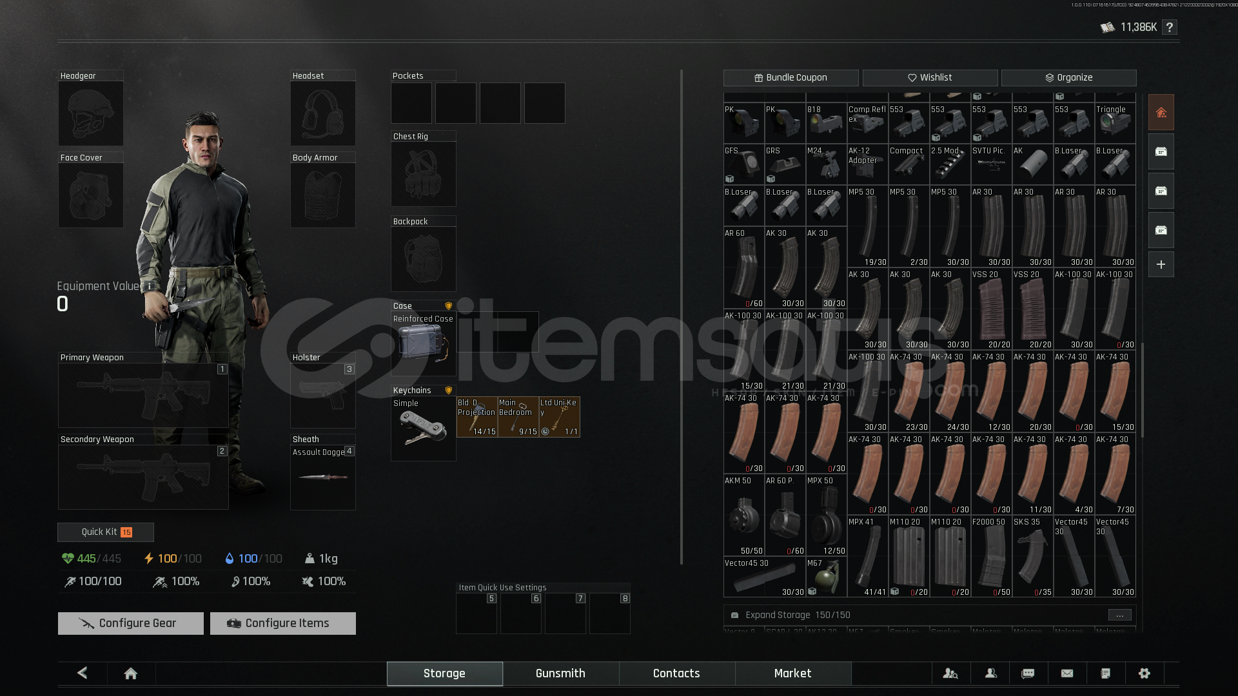
Task: Select the Comp.Reflex sight item
Action: point(868,123)
